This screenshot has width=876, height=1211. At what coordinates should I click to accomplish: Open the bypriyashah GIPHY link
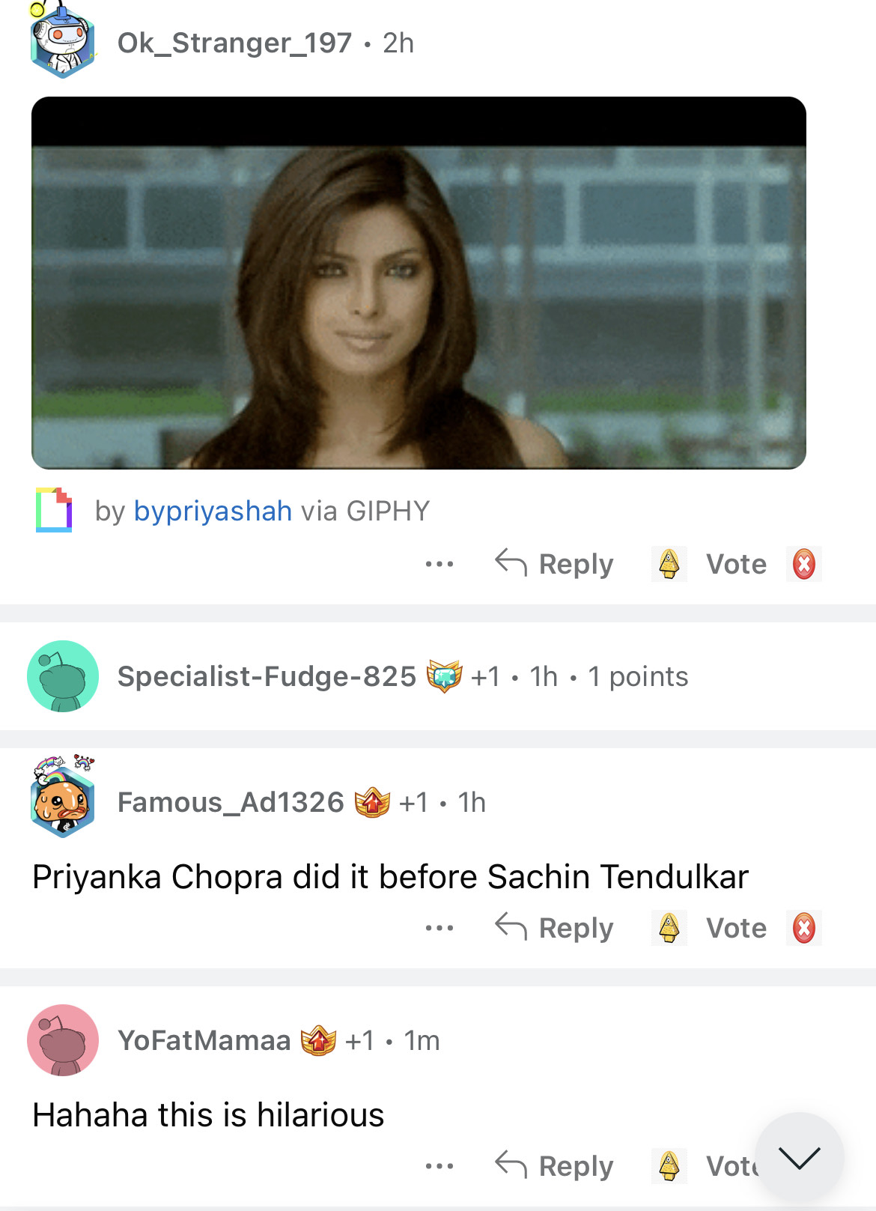point(213,511)
